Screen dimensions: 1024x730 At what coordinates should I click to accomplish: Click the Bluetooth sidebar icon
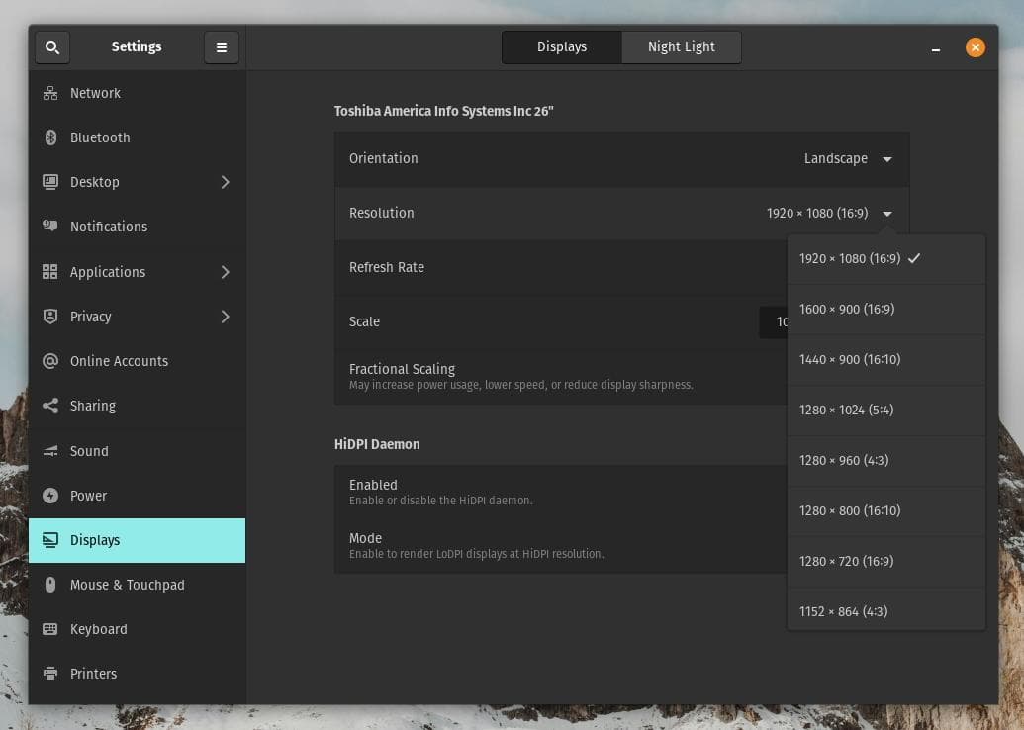50,137
